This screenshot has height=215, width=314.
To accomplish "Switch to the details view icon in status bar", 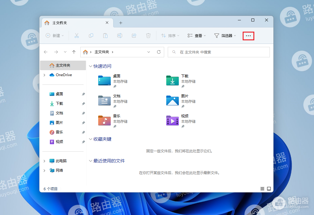I will click(262, 189).
